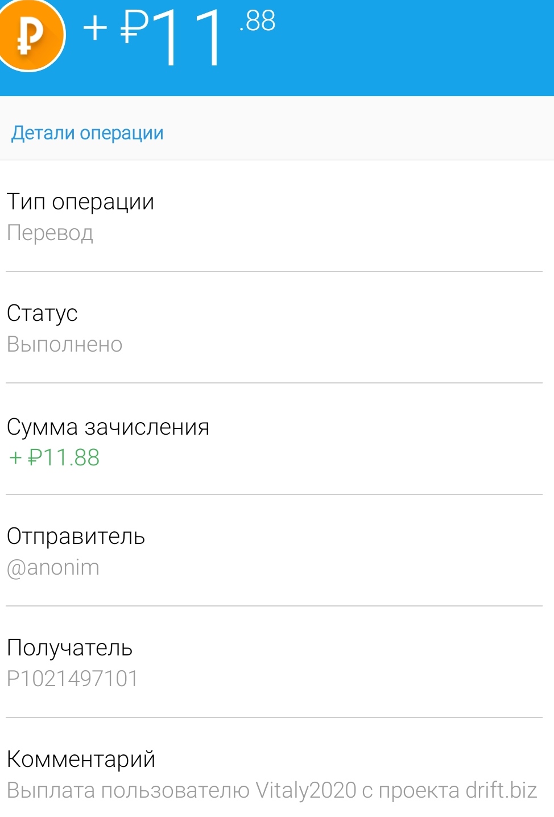
Task: Select the "Тип операции" field label
Action: (x=80, y=202)
